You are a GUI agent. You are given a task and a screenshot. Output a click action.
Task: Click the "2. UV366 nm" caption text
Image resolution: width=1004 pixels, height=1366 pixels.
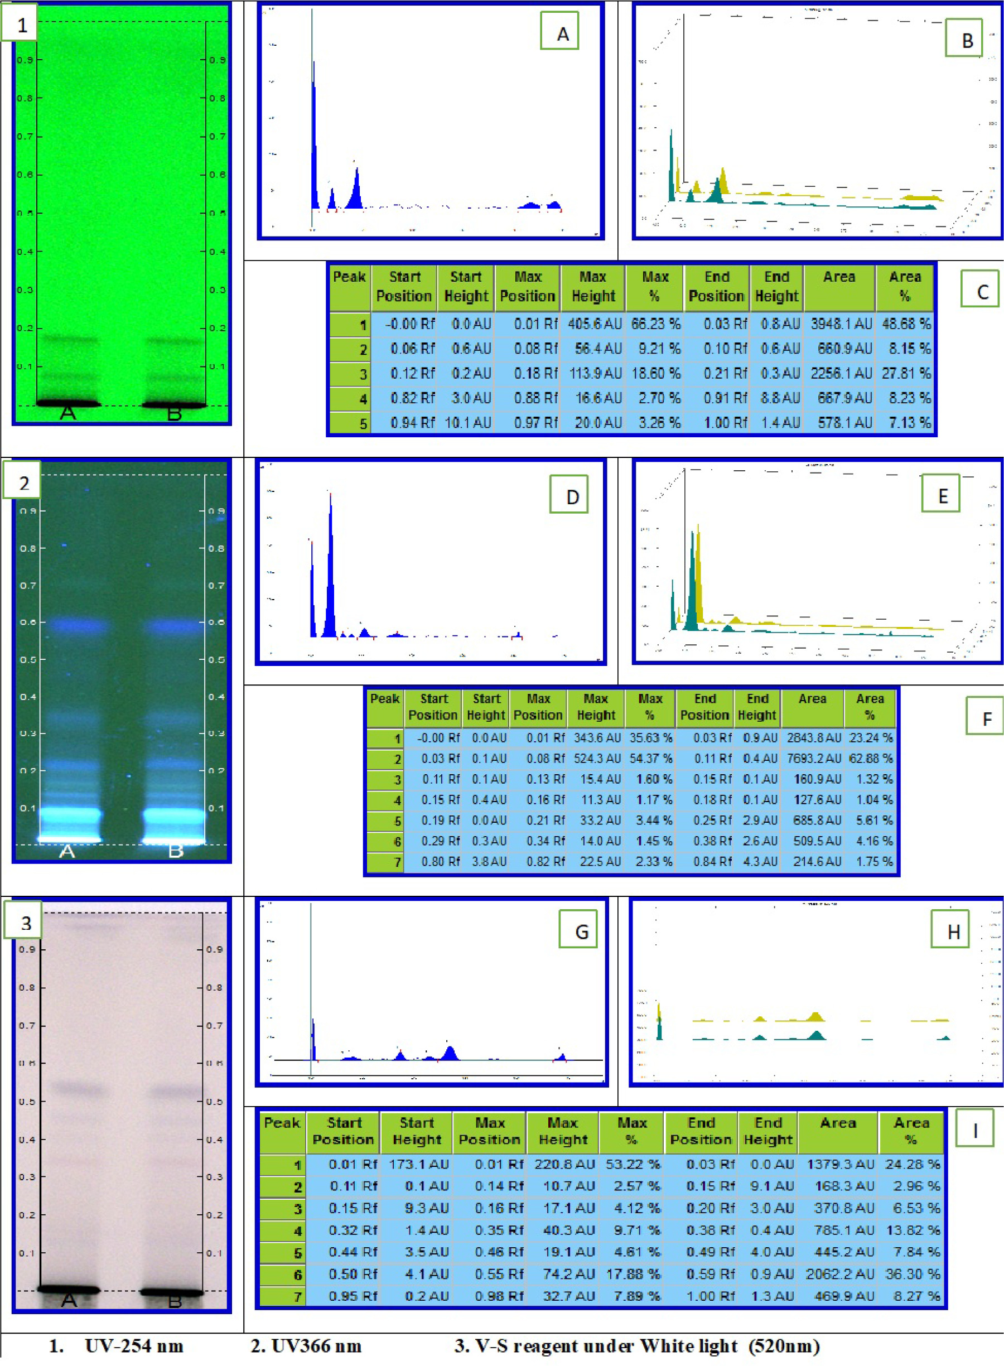(306, 1346)
